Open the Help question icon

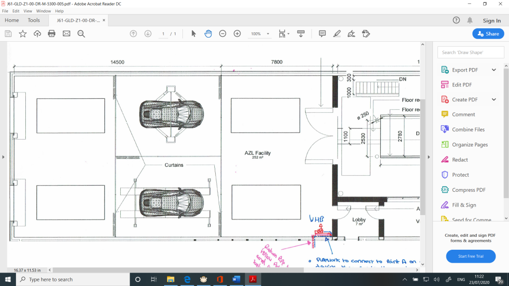[456, 20]
